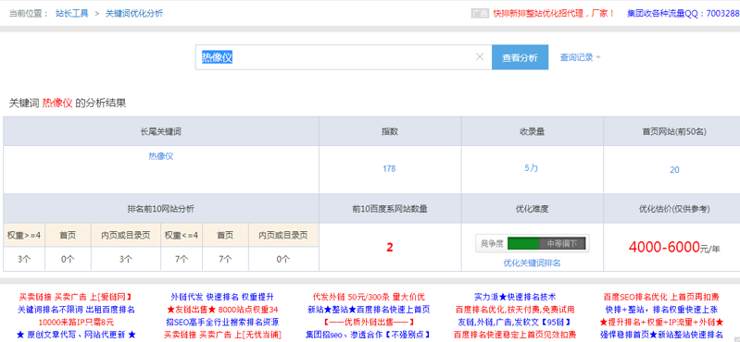This screenshot has height=342, width=740.
Task: Click the 首页网站 value 20
Action: (674, 169)
